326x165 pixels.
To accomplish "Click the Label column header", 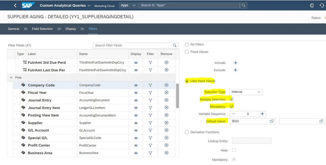I will pyautogui.click(x=32, y=54).
